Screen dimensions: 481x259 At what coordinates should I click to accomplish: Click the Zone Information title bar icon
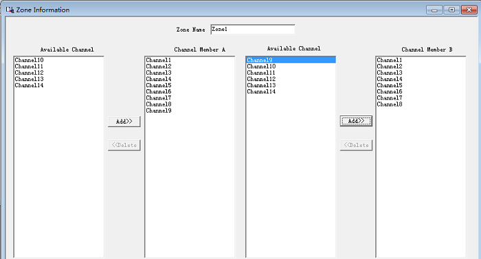10,10
